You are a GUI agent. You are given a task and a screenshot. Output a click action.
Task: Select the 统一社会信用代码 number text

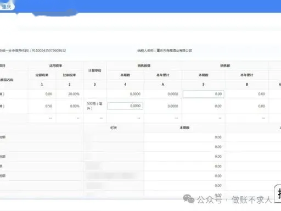49,51
